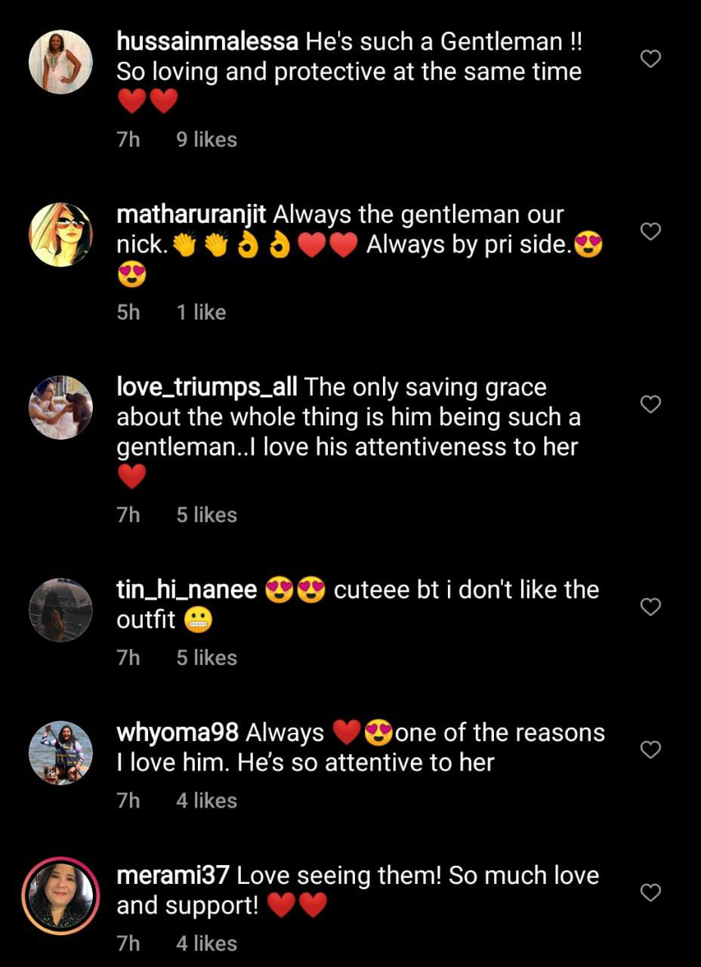The image size is (701, 967).
Task: Like whyoma98's comment
Action: click(650, 749)
